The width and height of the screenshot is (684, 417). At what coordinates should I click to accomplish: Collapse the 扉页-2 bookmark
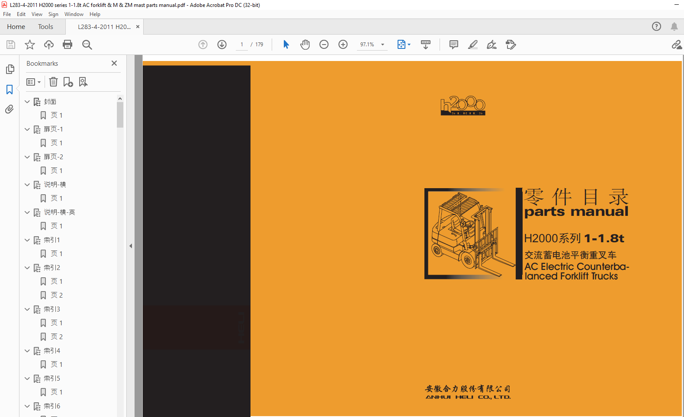[27, 157]
